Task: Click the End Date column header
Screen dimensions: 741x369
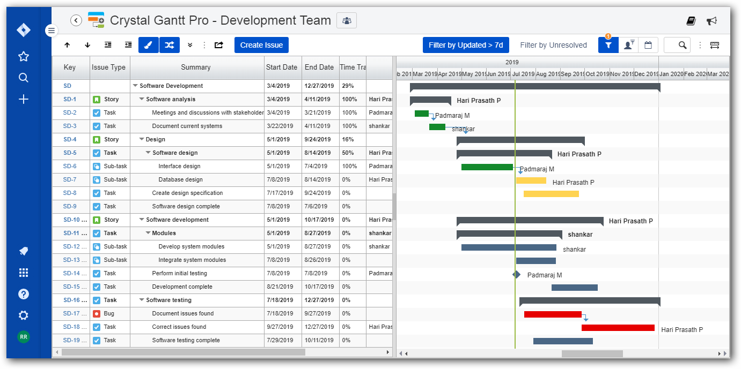Action: [320, 67]
